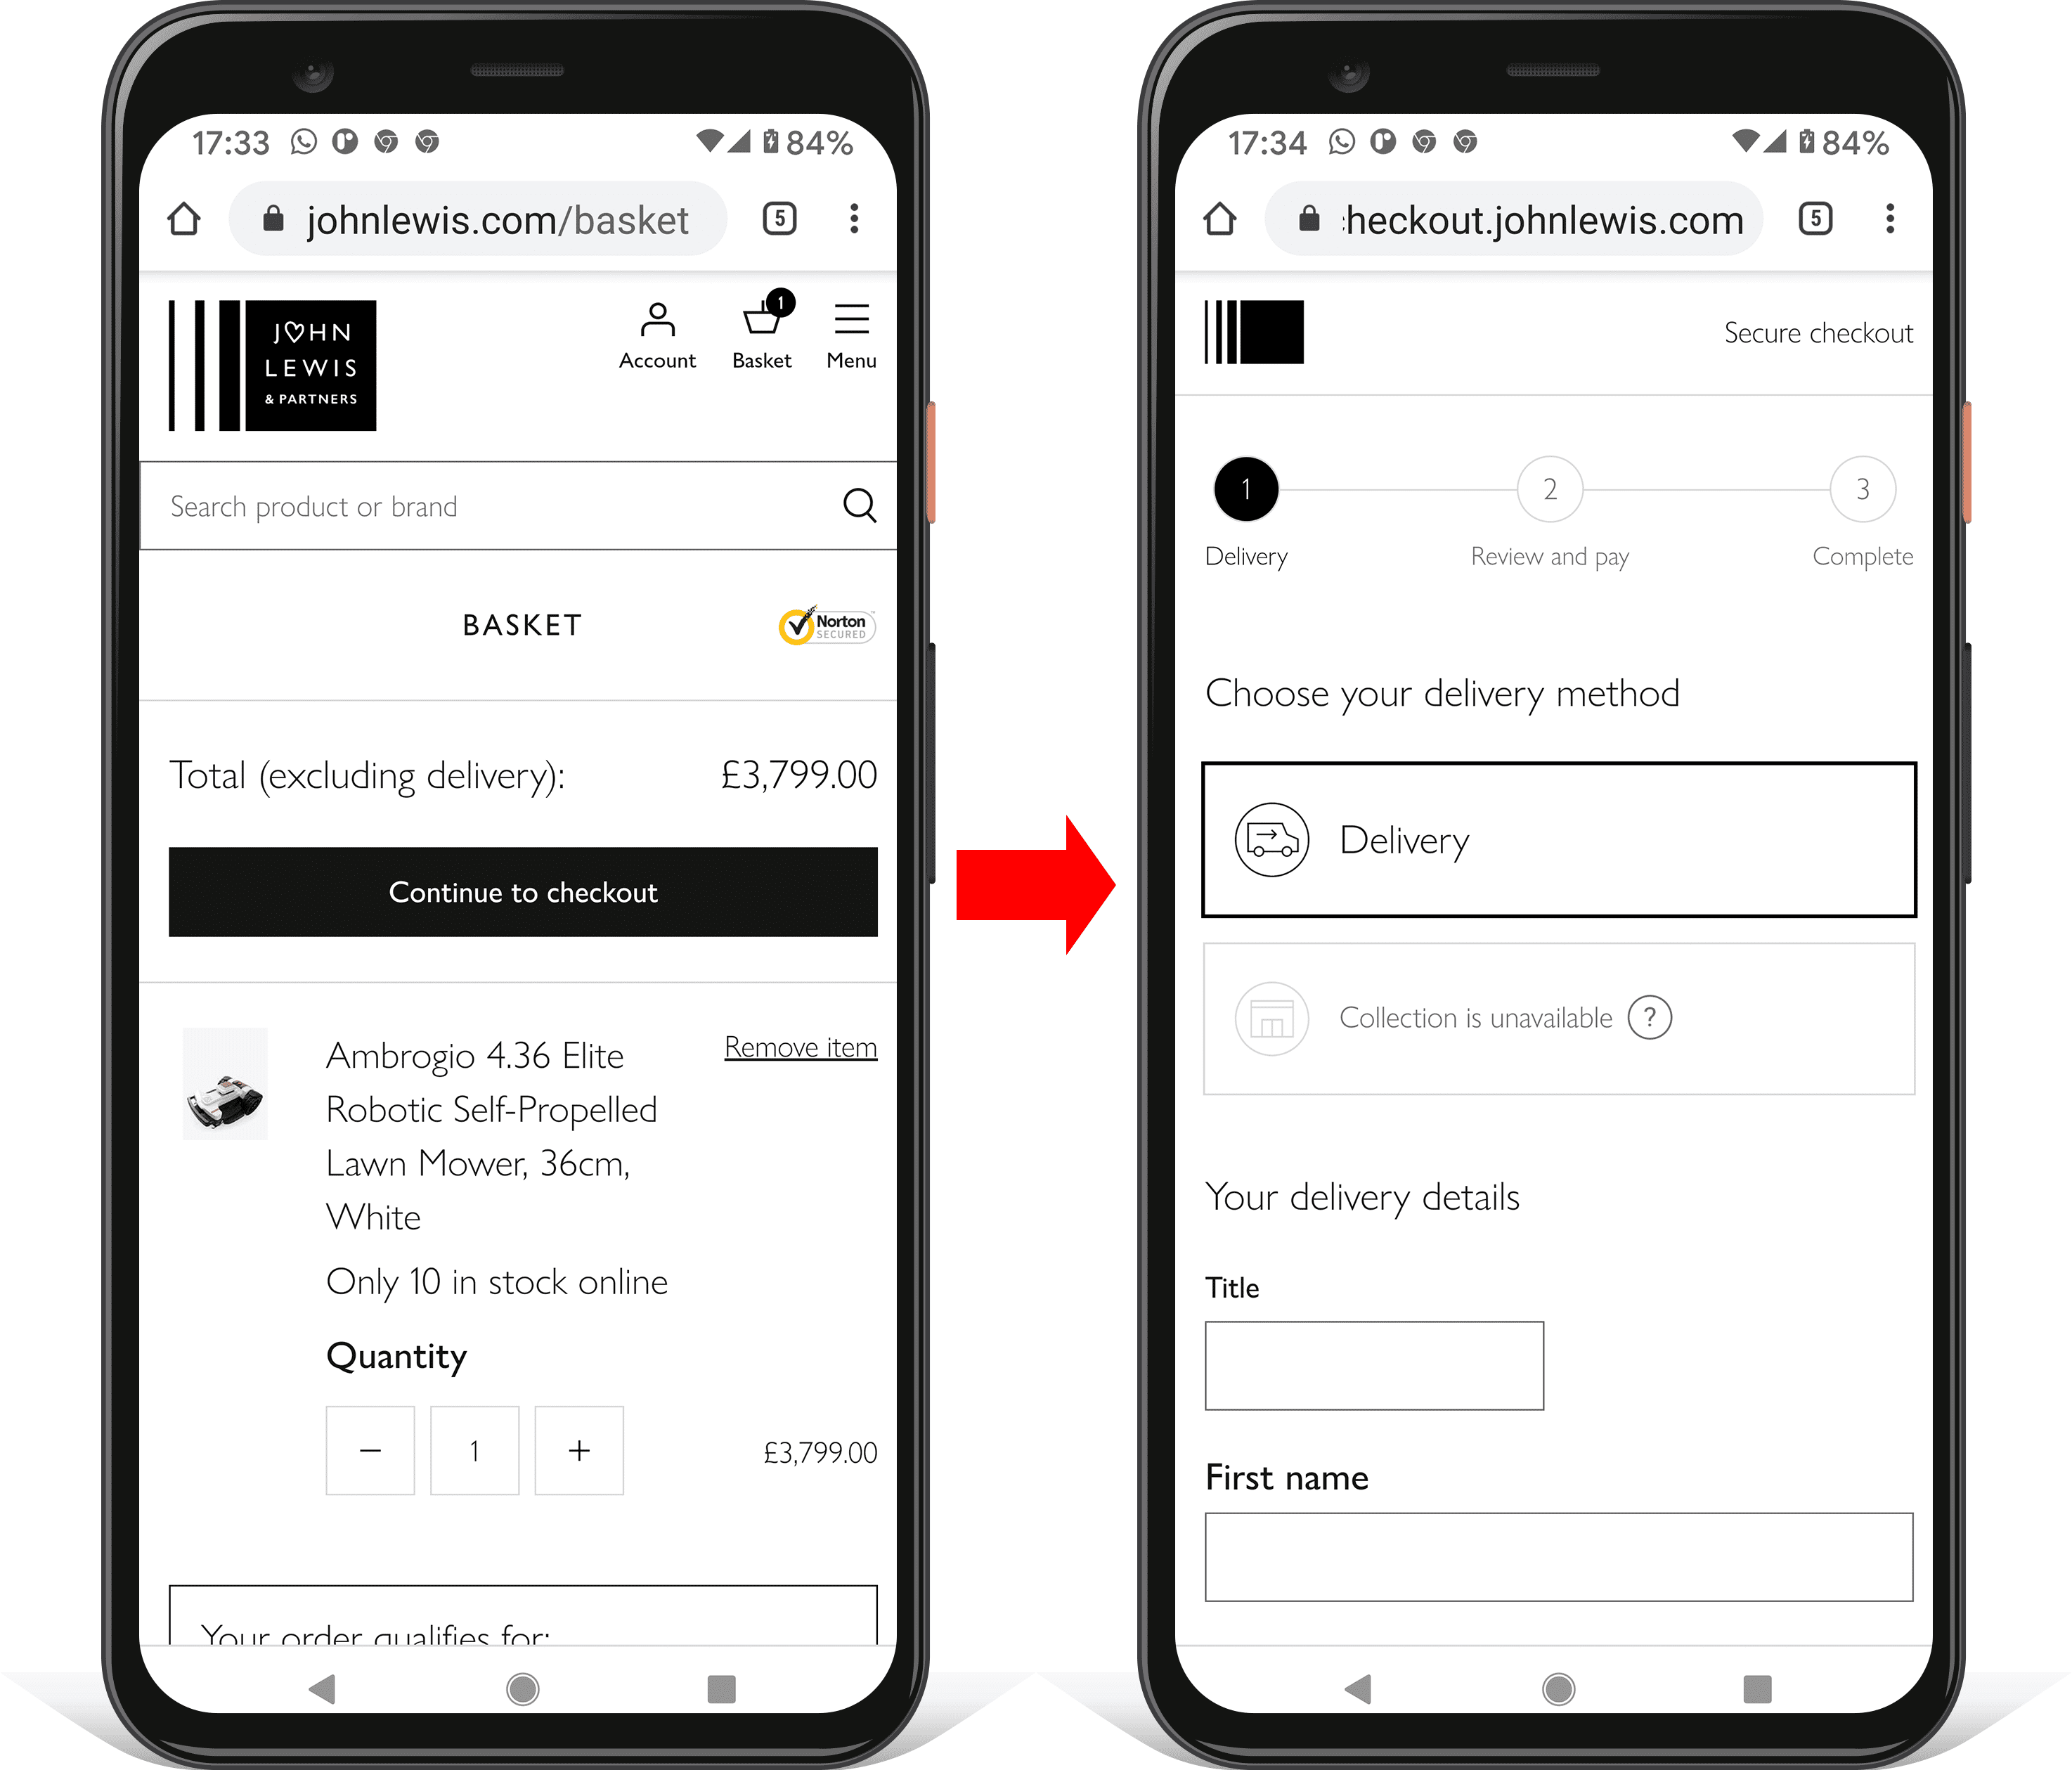
Task: Select Collection delivery method toggle
Action: [x=1555, y=1019]
